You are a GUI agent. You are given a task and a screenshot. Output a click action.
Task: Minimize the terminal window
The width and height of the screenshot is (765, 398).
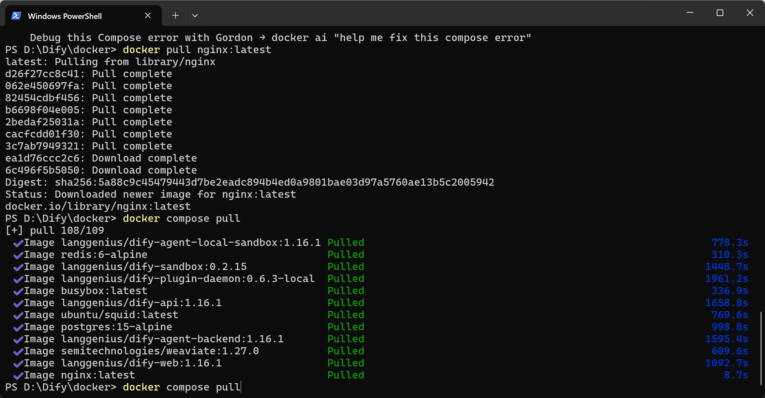(x=690, y=13)
